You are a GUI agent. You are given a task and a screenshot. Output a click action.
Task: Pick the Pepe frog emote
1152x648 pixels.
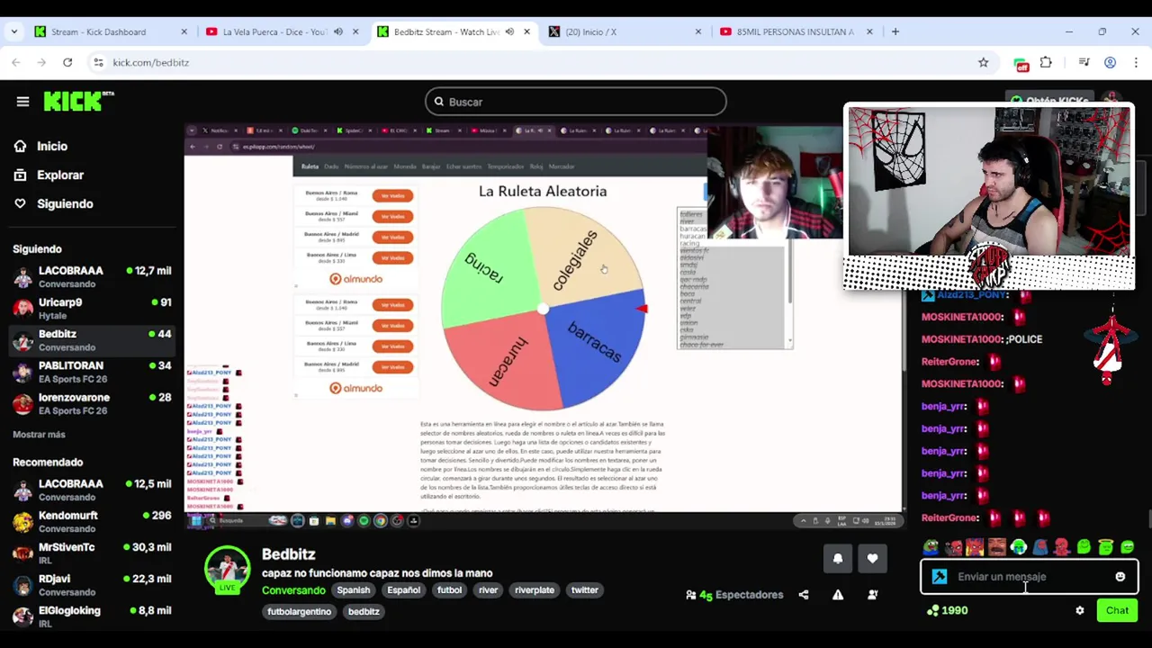[931, 546]
